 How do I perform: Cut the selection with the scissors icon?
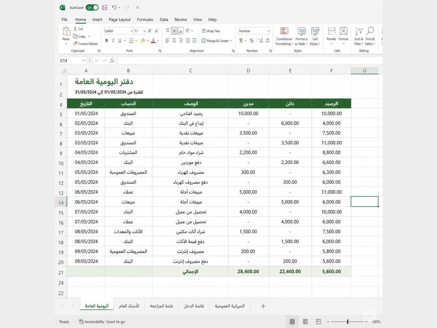(x=75, y=29)
